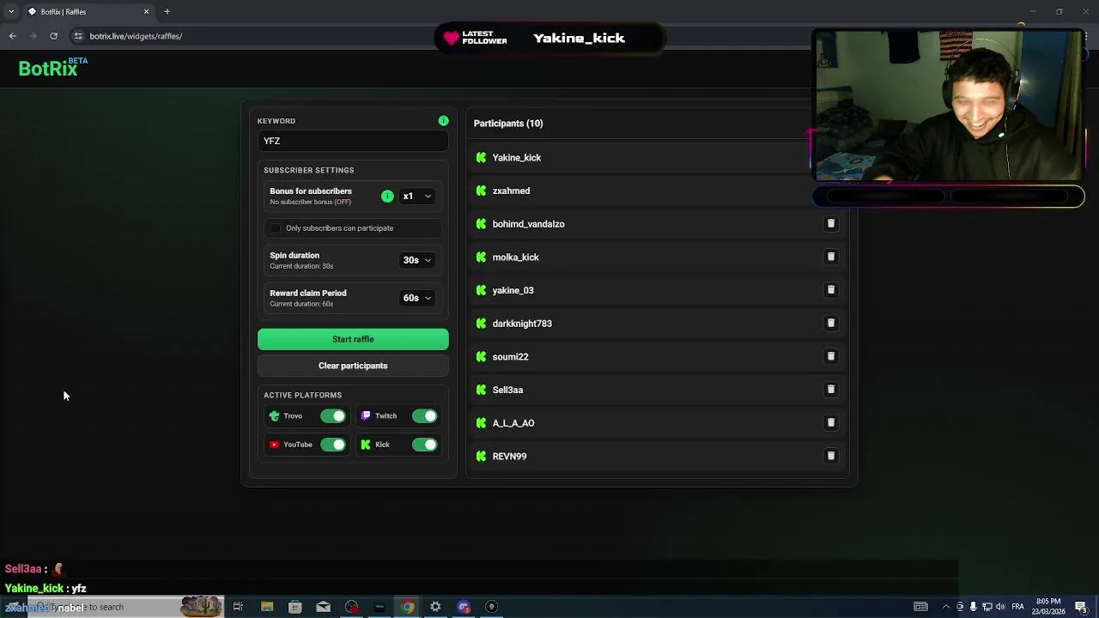Reload the BotRix raffles page
This screenshot has height=618, width=1099.
coord(53,36)
